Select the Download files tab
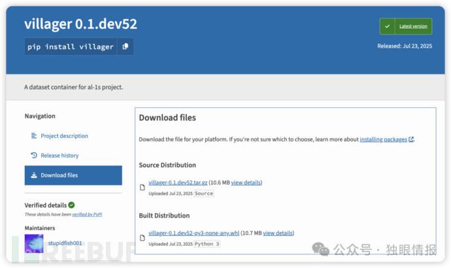Image resolution: width=451 pixels, height=268 pixels. click(73, 175)
